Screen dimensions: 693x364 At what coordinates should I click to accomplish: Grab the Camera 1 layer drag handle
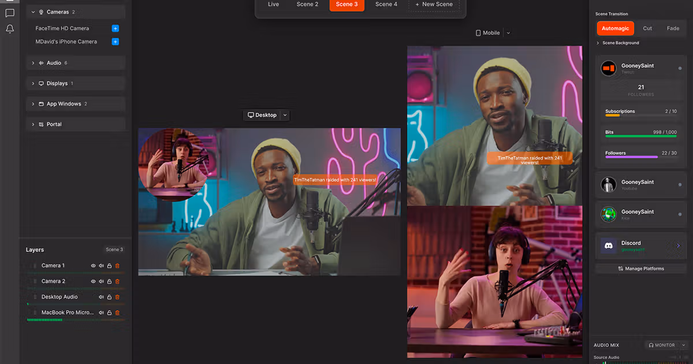(x=35, y=266)
